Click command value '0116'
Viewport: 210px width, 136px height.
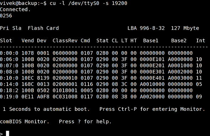(87, 84)
